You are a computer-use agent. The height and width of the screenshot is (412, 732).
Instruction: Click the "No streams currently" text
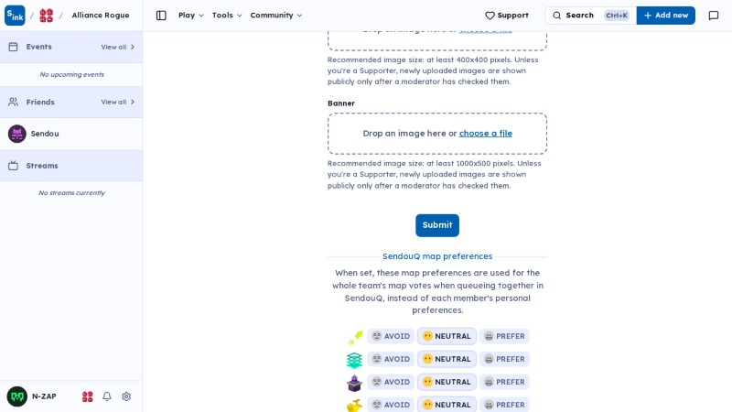pyautogui.click(x=72, y=192)
